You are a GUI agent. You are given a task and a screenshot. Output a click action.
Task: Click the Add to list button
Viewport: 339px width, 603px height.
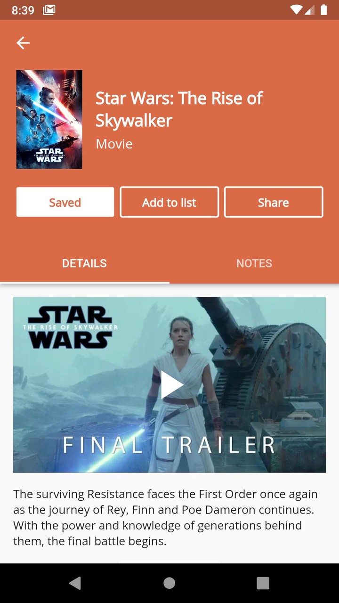tap(169, 202)
